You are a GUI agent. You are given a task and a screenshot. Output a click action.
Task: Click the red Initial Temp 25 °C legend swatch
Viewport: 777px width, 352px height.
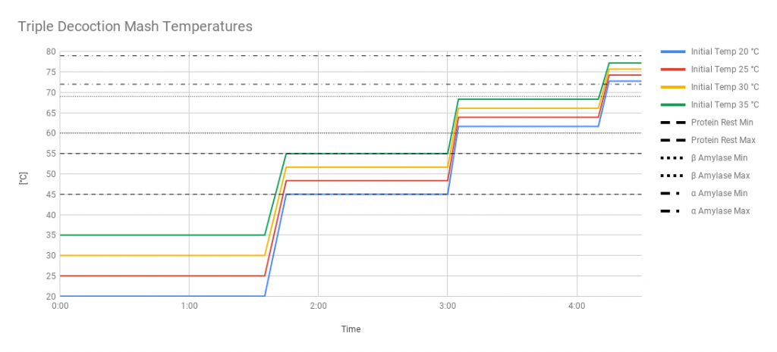(x=674, y=69)
